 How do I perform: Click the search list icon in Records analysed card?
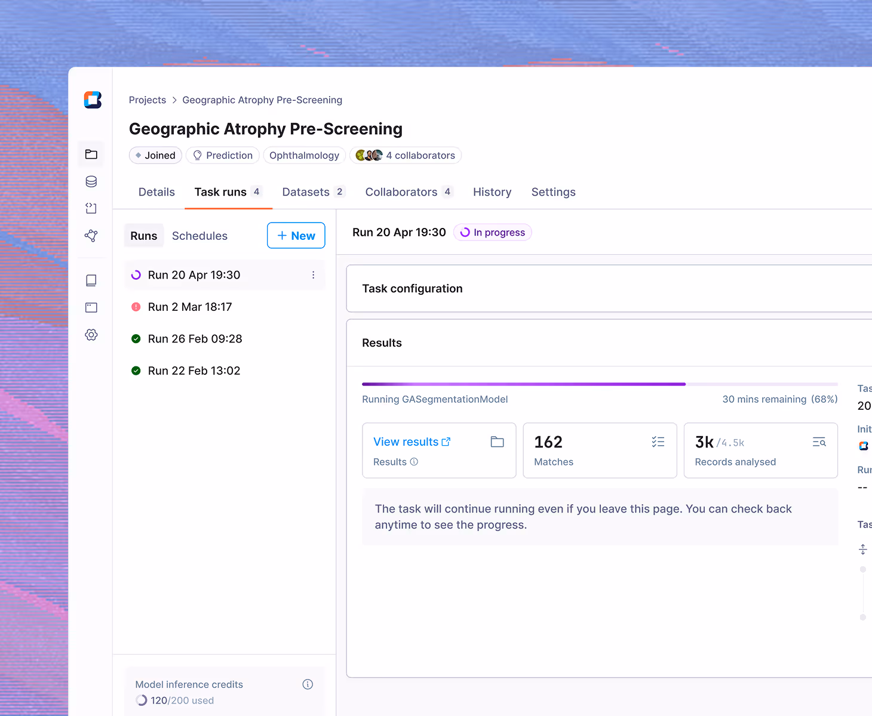click(x=819, y=442)
